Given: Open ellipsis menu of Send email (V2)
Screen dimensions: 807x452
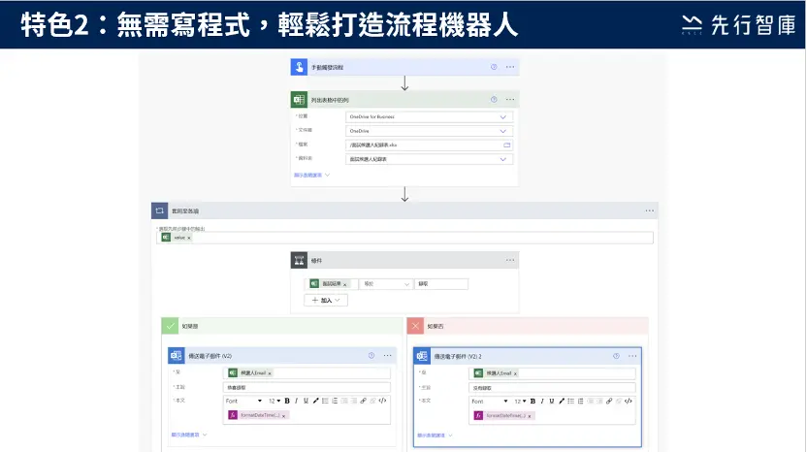Looking at the screenshot, I should [388, 356].
